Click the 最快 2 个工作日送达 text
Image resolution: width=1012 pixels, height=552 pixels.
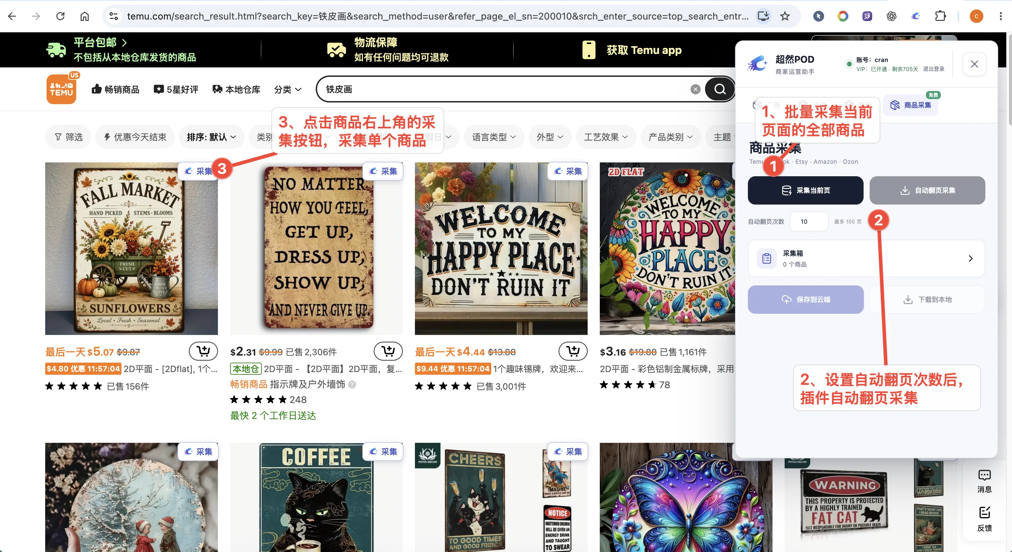(273, 416)
